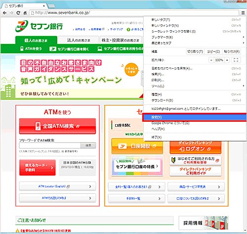247x234 pixels.
Task: Click orange 口座開設 button
Action: pos(137,146)
